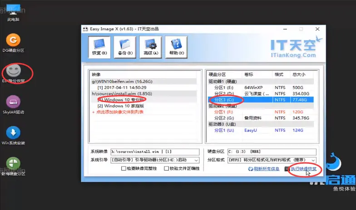Launch the Win系统安装 desktop icon
The width and height of the screenshot is (356, 210).
(x=13, y=135)
